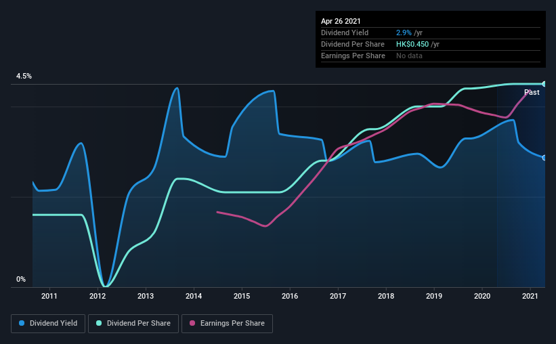Toggle the Dividend Per Share legend button
Viewport: 556px width, 344px height.
click(133, 324)
